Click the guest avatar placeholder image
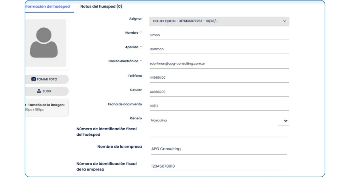The image size is (350, 177). [x=44, y=43]
